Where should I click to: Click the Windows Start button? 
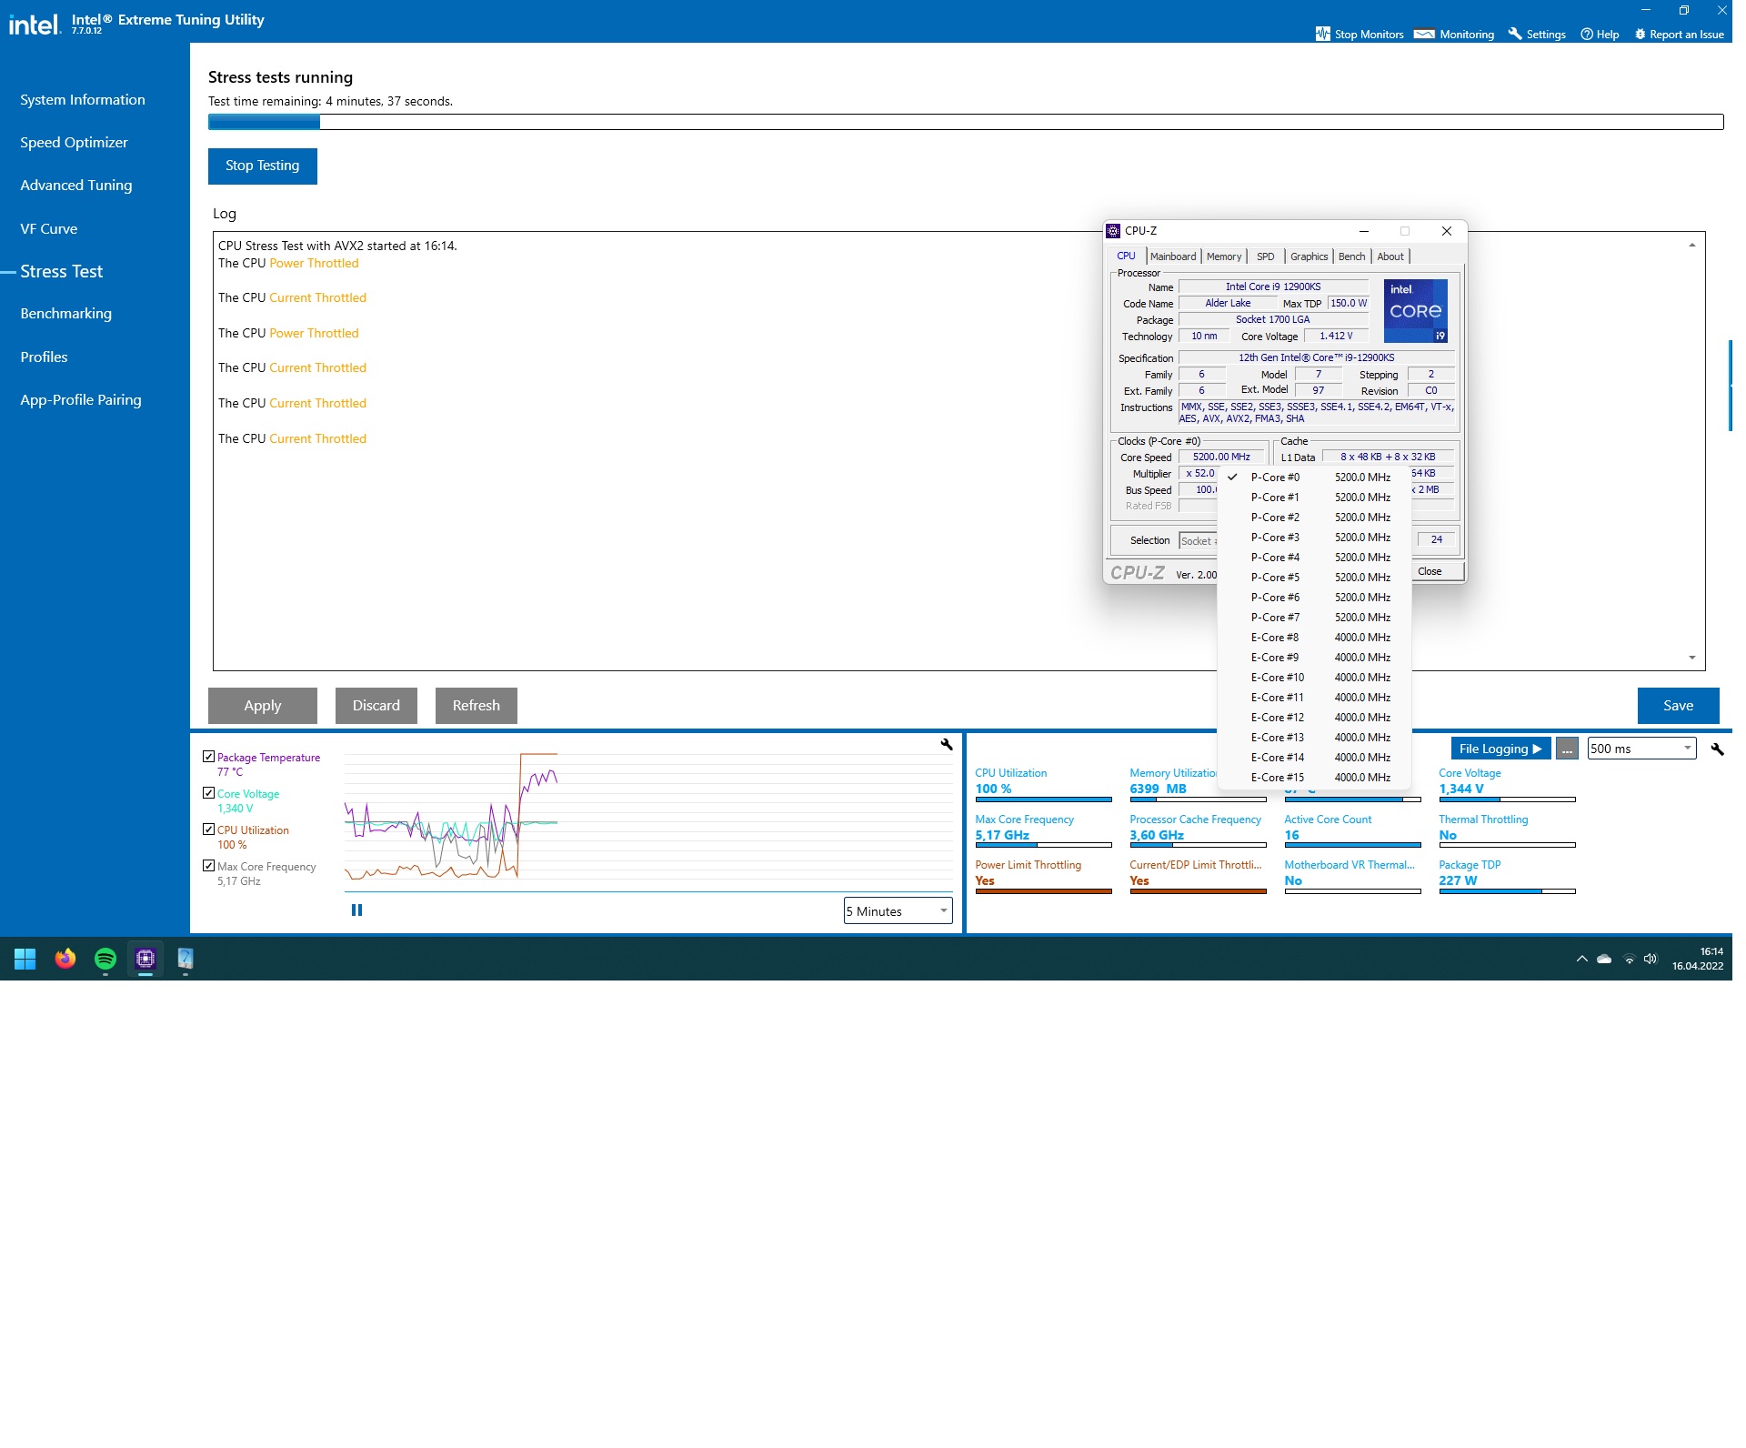25,959
